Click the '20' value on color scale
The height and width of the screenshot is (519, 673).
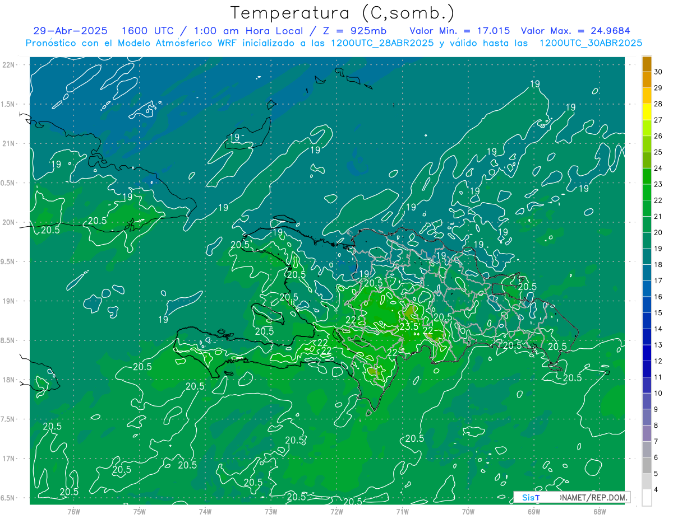tap(658, 232)
